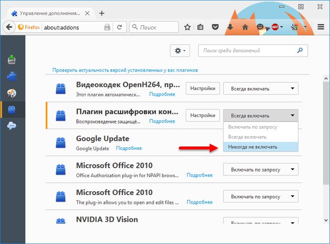
Task: Click the scrollbar down arrow
Action: [x=326, y=220]
